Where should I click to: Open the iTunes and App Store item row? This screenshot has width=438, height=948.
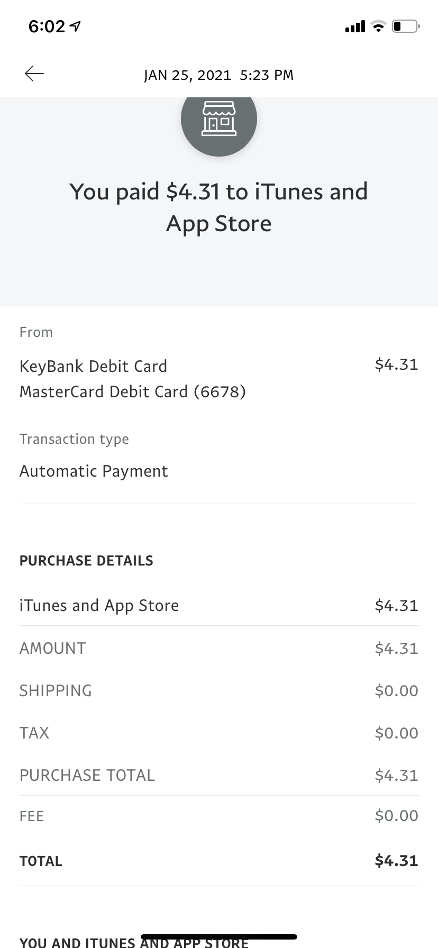[218, 605]
